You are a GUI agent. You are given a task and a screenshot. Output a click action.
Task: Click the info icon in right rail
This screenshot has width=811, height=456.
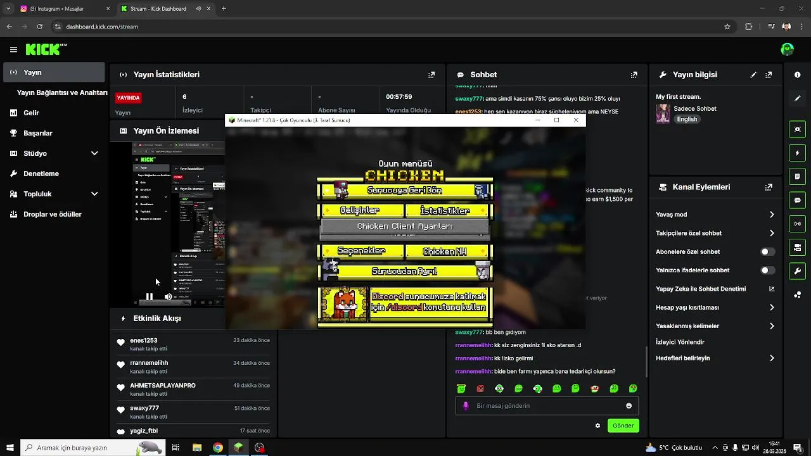797,75
